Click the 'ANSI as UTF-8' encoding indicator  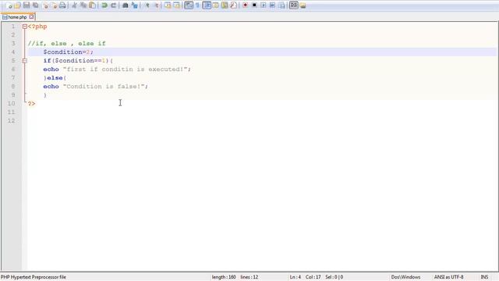coord(449,277)
